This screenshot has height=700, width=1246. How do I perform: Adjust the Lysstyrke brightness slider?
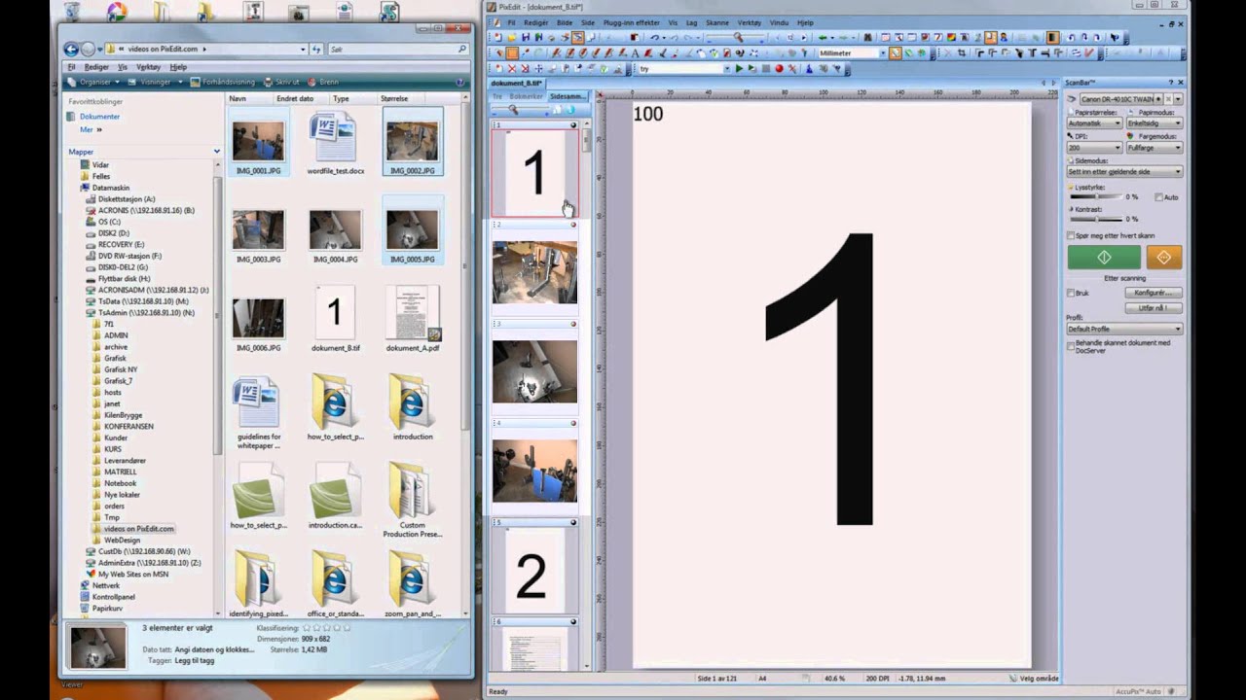coord(1097,196)
